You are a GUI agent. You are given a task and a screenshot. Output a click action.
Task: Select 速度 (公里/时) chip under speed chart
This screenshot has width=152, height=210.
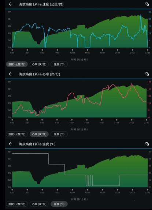coord(17,64)
